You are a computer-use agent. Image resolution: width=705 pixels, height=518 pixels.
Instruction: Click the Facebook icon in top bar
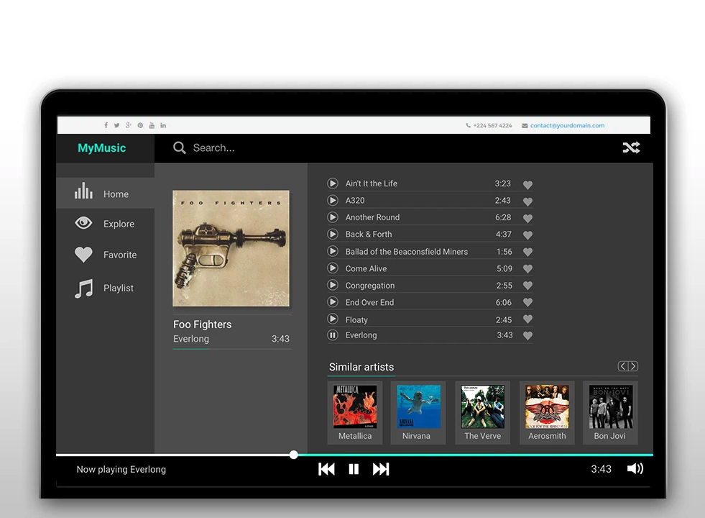pos(106,126)
